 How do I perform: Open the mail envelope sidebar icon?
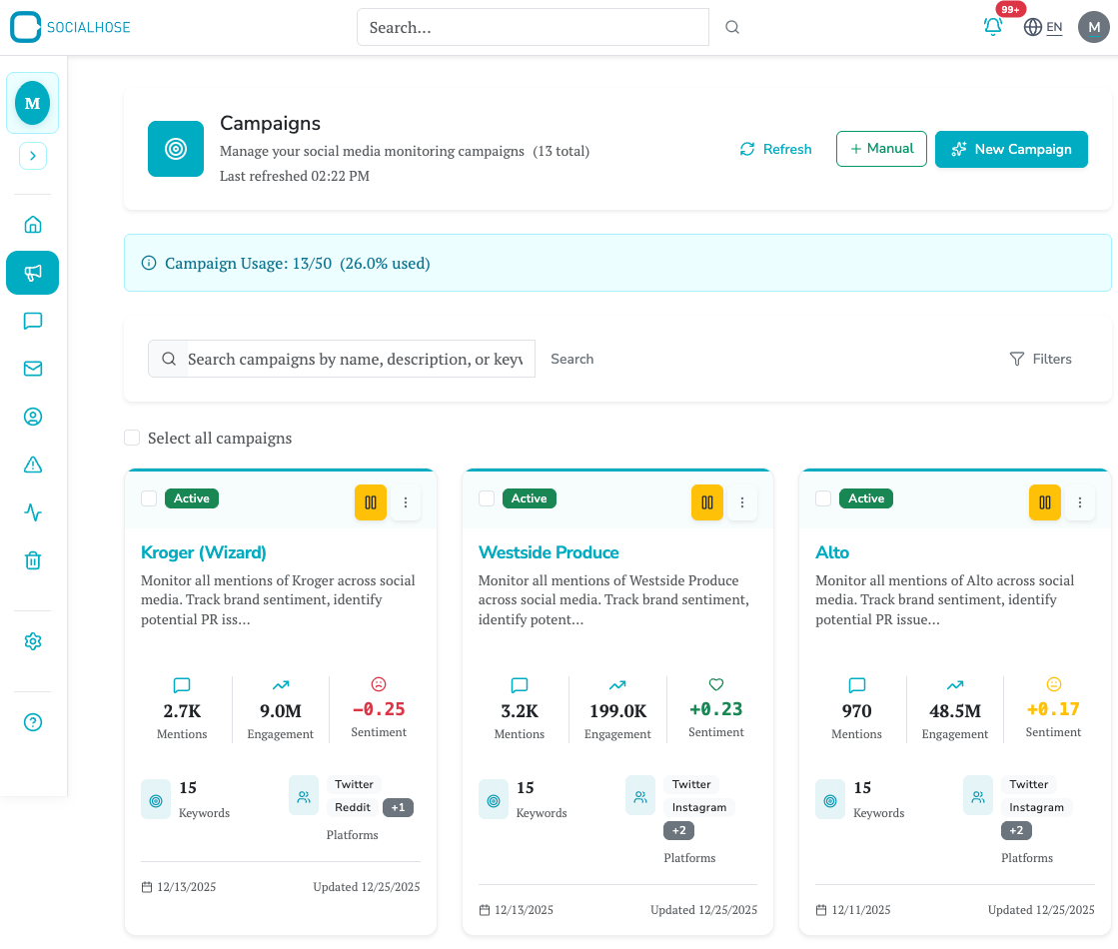33,369
